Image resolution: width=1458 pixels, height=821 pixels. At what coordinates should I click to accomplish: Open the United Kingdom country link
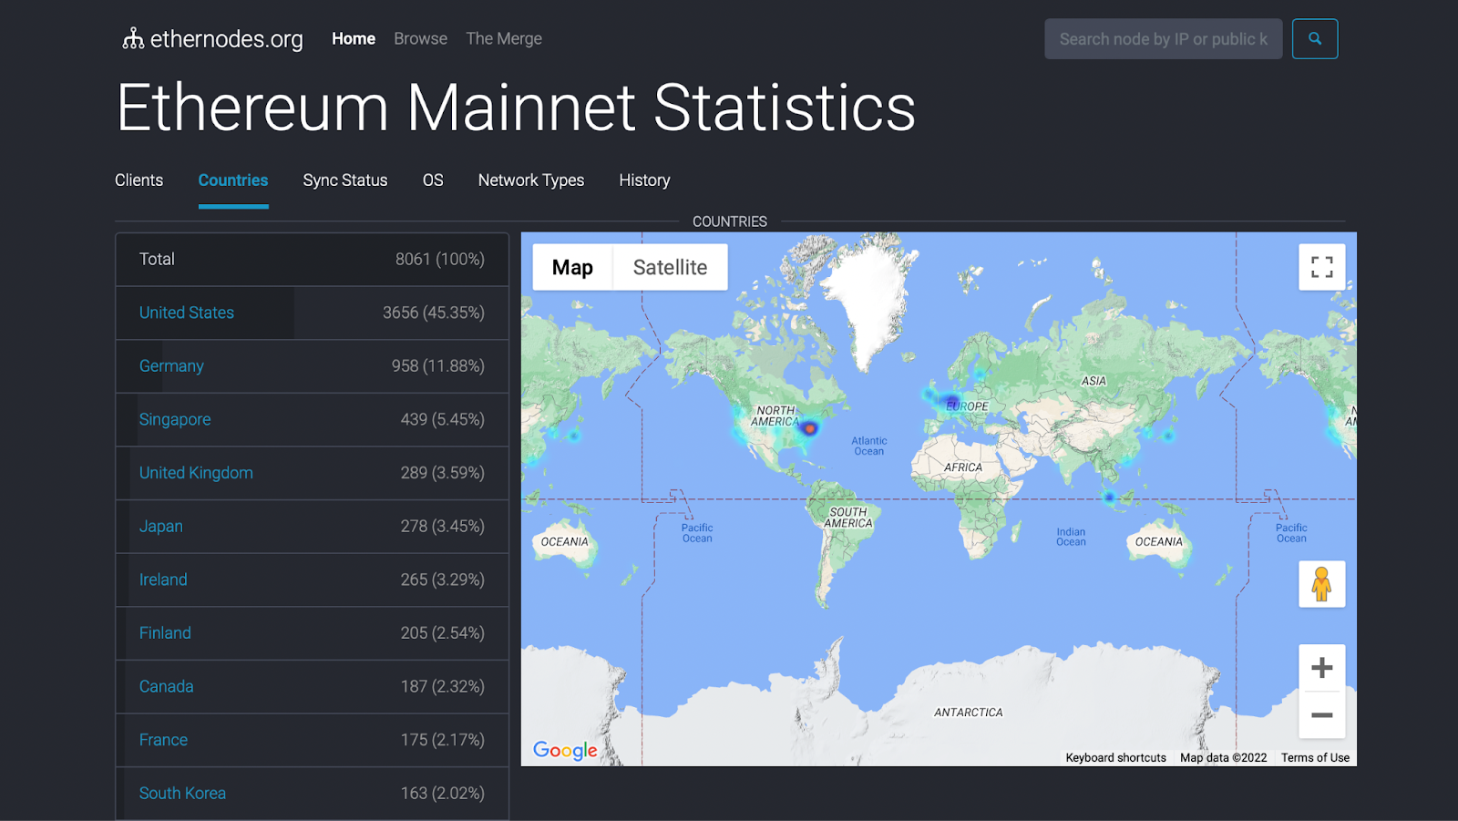(x=196, y=473)
